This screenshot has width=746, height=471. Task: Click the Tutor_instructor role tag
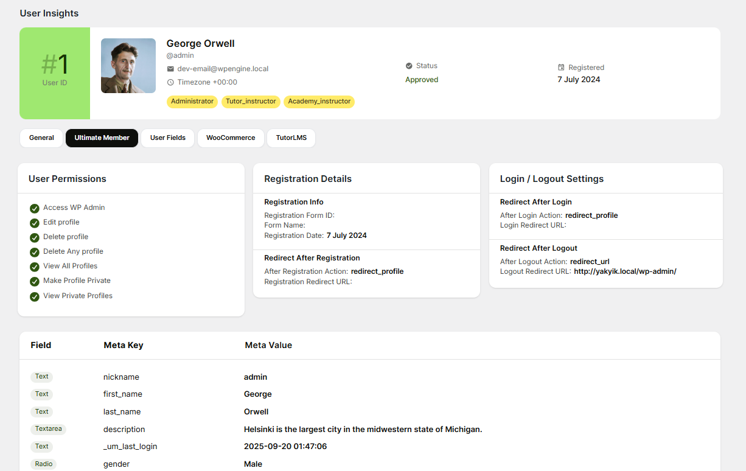point(251,102)
